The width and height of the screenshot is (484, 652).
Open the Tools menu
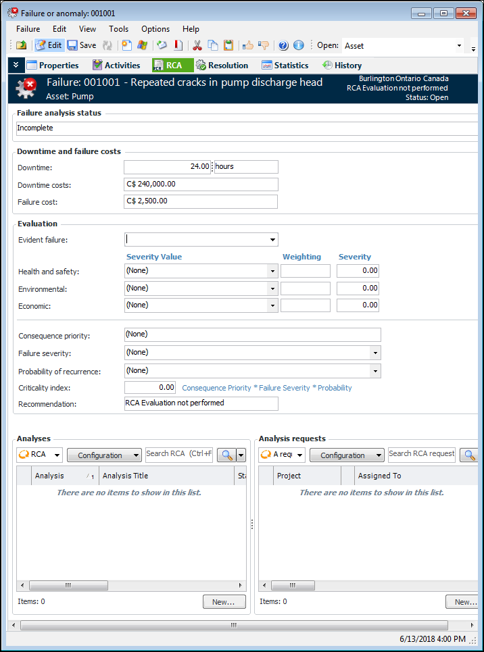(118, 29)
